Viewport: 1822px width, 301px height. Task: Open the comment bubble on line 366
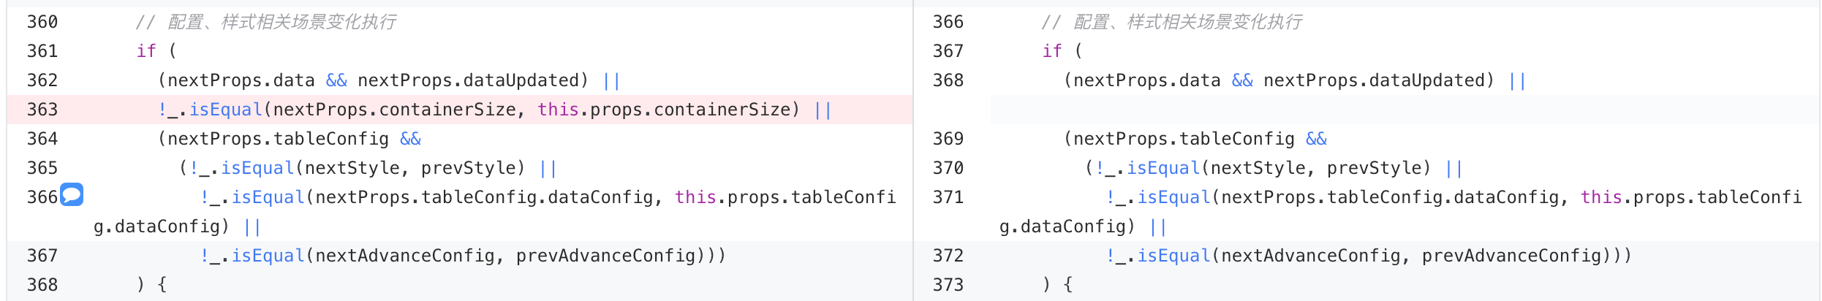72,194
